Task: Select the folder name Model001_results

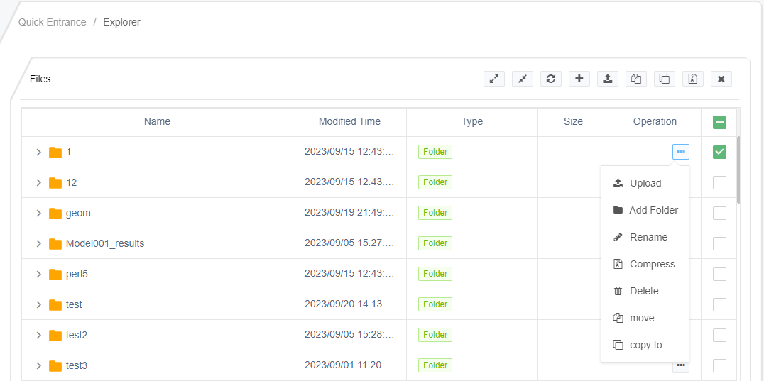Action: click(x=105, y=244)
